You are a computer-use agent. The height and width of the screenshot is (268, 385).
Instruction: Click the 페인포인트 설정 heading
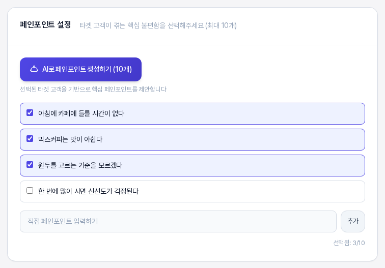point(45,25)
